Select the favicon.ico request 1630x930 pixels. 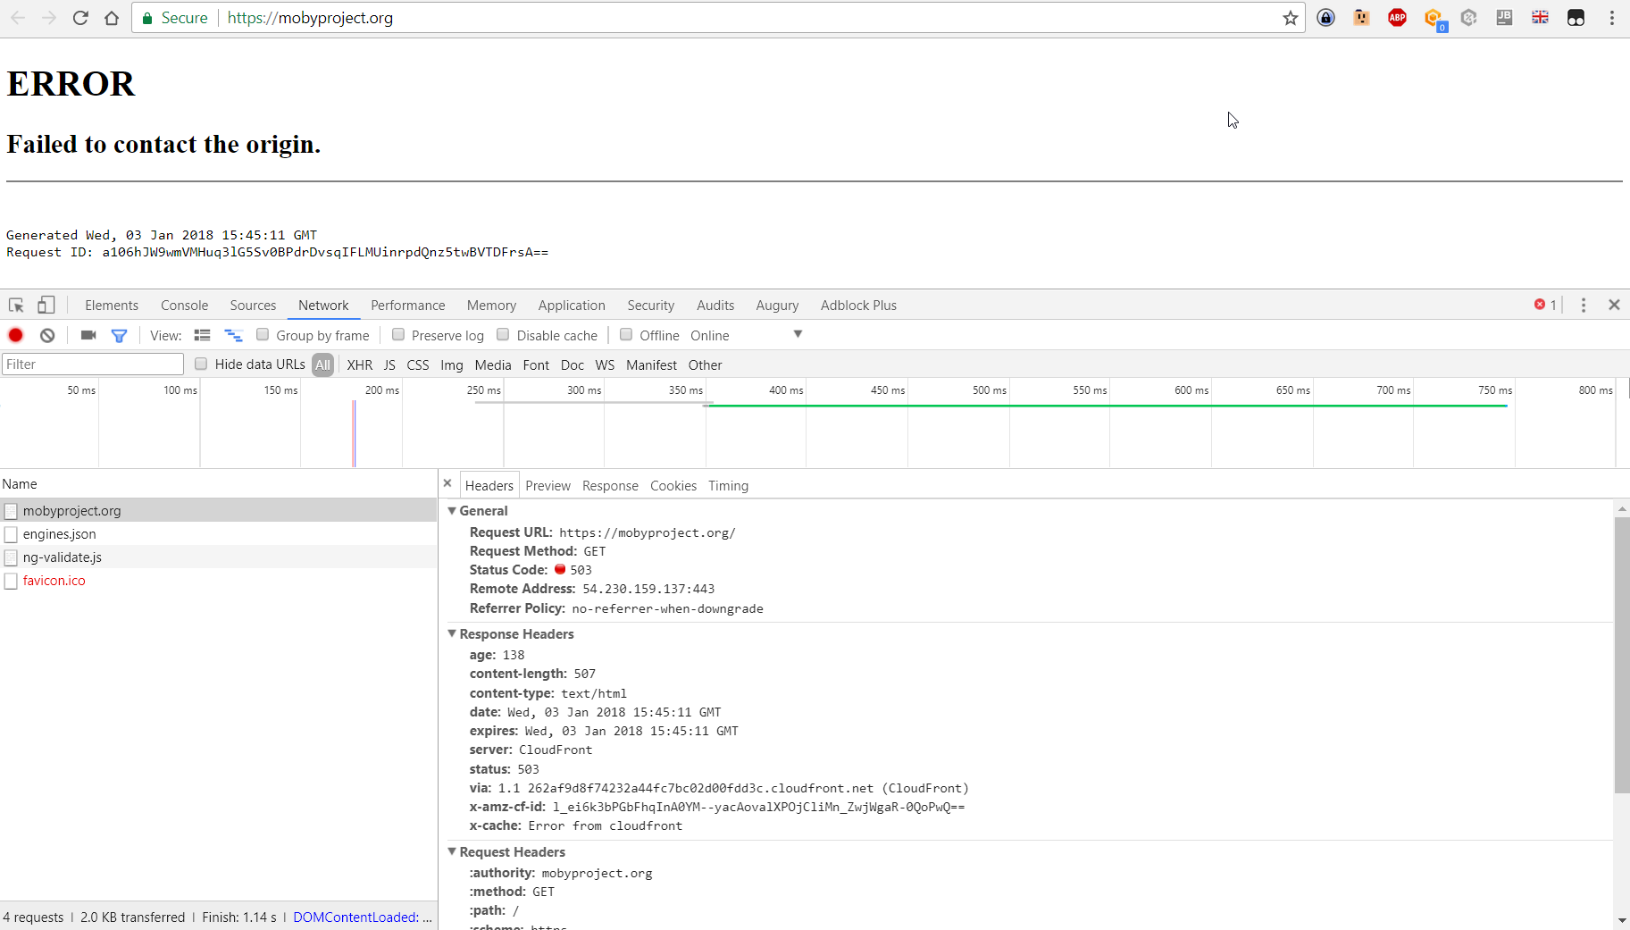pyautogui.click(x=218, y=581)
